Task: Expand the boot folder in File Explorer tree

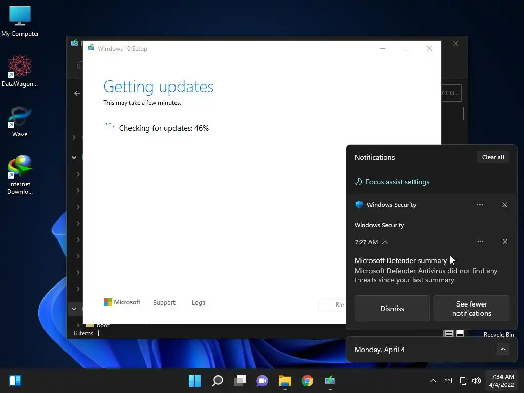Action: coord(78,325)
